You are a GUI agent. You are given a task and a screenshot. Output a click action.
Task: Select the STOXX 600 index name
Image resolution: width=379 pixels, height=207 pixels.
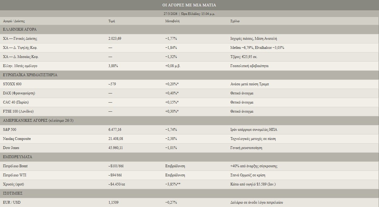12,84
